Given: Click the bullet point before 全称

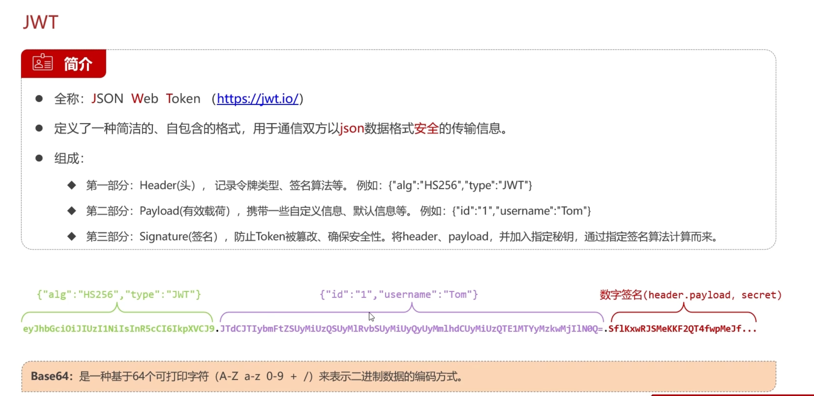Looking at the screenshot, I should (x=39, y=98).
